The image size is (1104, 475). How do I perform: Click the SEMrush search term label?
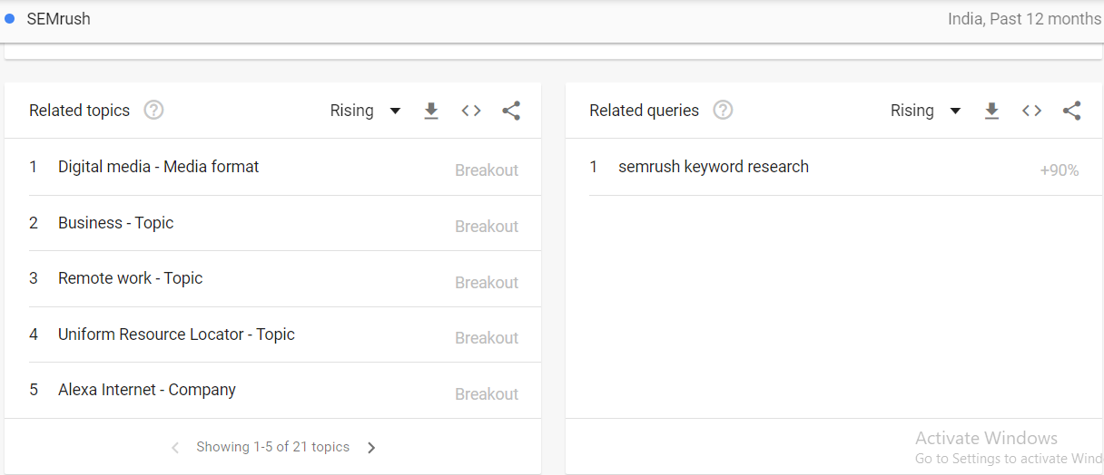tap(58, 18)
